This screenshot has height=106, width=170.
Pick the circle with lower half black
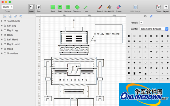pos(140,68)
